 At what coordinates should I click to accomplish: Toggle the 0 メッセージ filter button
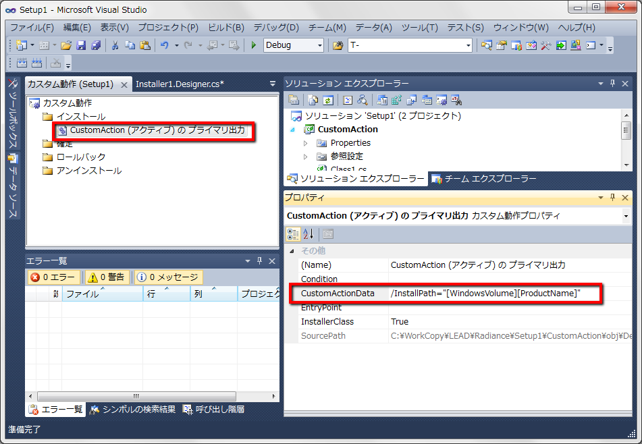pyautogui.click(x=168, y=277)
